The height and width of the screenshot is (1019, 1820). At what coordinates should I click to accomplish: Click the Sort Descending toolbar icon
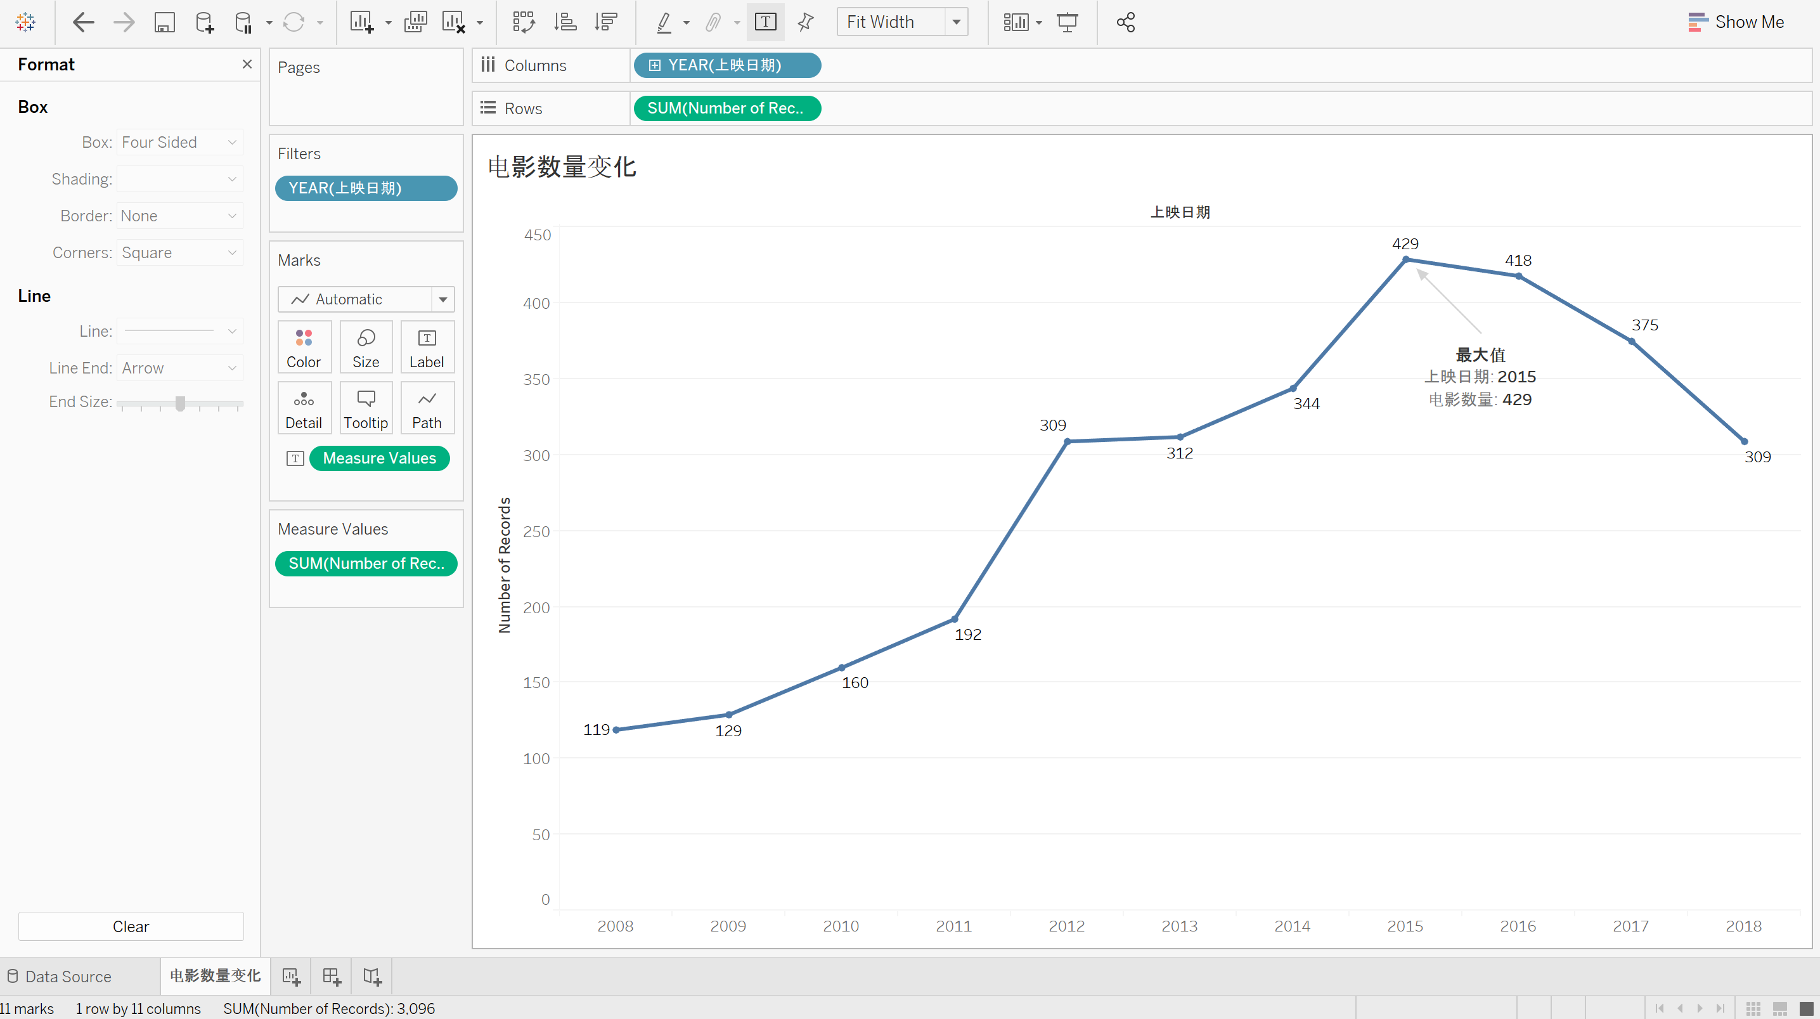[x=606, y=23]
